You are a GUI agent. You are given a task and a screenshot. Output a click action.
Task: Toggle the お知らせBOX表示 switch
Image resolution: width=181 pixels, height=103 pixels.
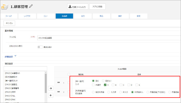[x=40, y=47]
